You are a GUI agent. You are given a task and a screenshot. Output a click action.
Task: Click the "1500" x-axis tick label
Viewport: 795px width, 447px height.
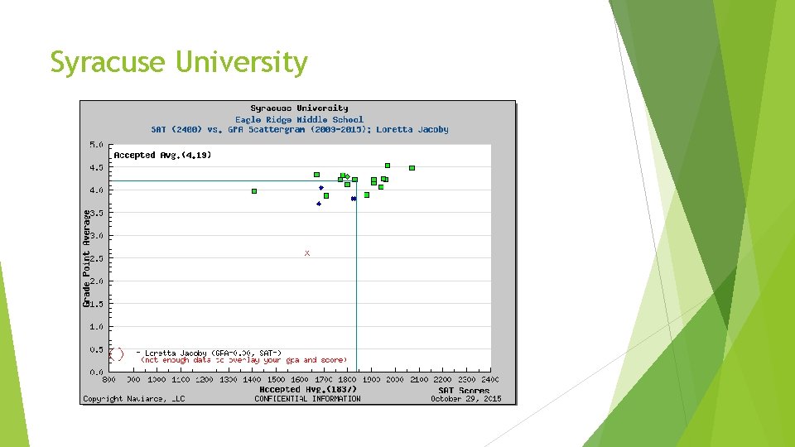coord(276,380)
